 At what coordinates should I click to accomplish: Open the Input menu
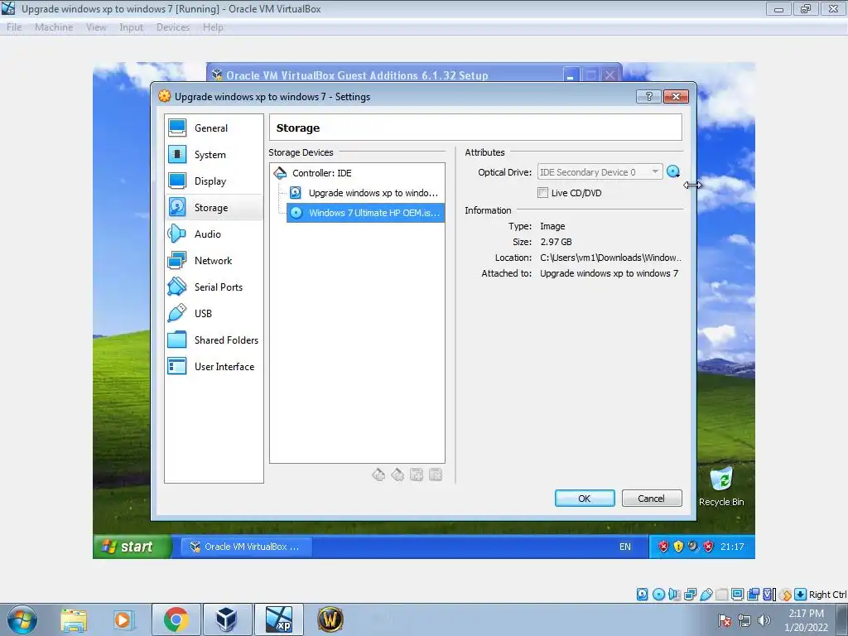(132, 27)
